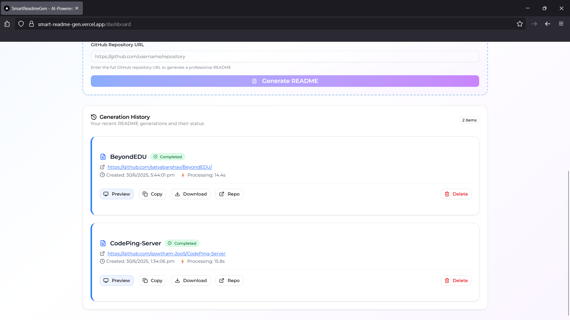Click the shield tracking protection icon

click(21, 24)
